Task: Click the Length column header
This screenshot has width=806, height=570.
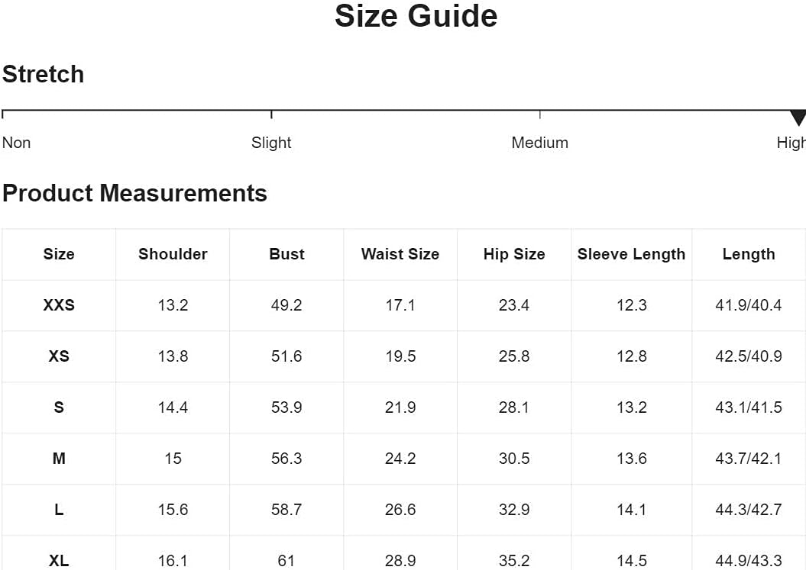Action: point(749,253)
